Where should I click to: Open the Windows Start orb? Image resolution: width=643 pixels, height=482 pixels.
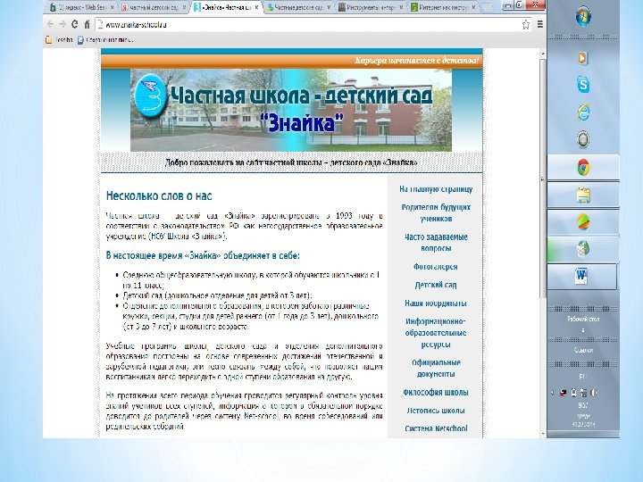click(x=583, y=18)
